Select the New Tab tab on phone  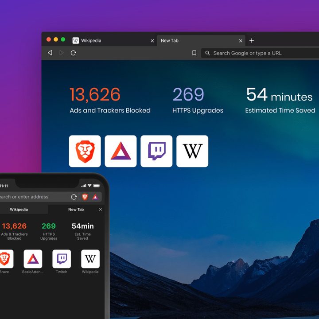pos(76,209)
